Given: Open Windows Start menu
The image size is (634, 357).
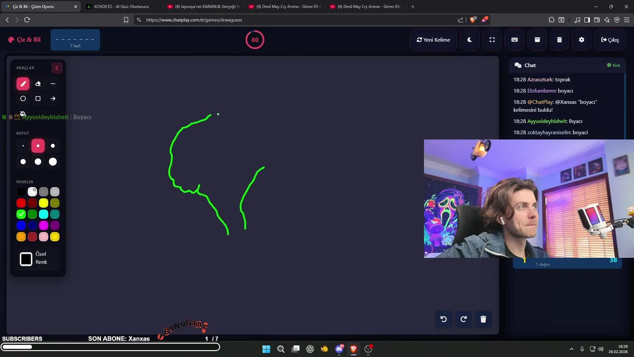Looking at the screenshot, I should pyautogui.click(x=266, y=349).
